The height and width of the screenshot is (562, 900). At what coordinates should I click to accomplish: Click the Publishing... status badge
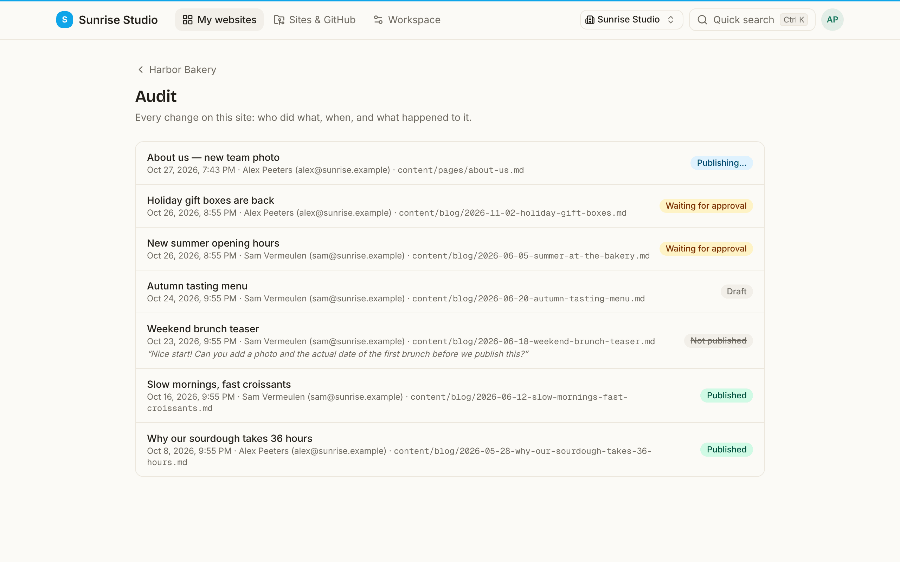721,163
